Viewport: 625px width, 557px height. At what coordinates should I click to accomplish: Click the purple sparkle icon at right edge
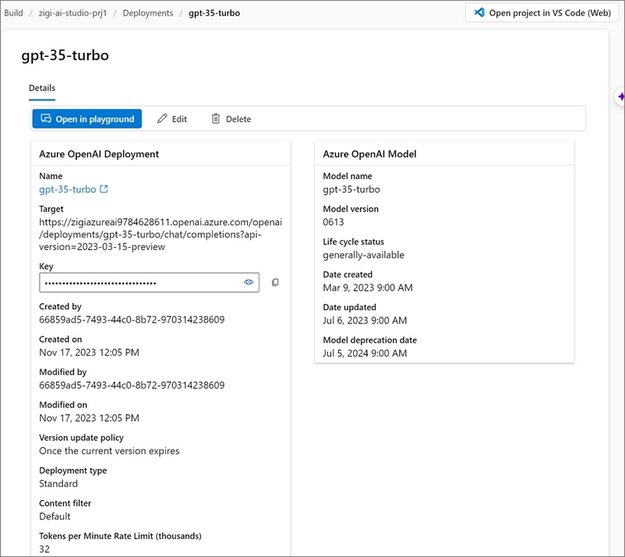[x=620, y=97]
